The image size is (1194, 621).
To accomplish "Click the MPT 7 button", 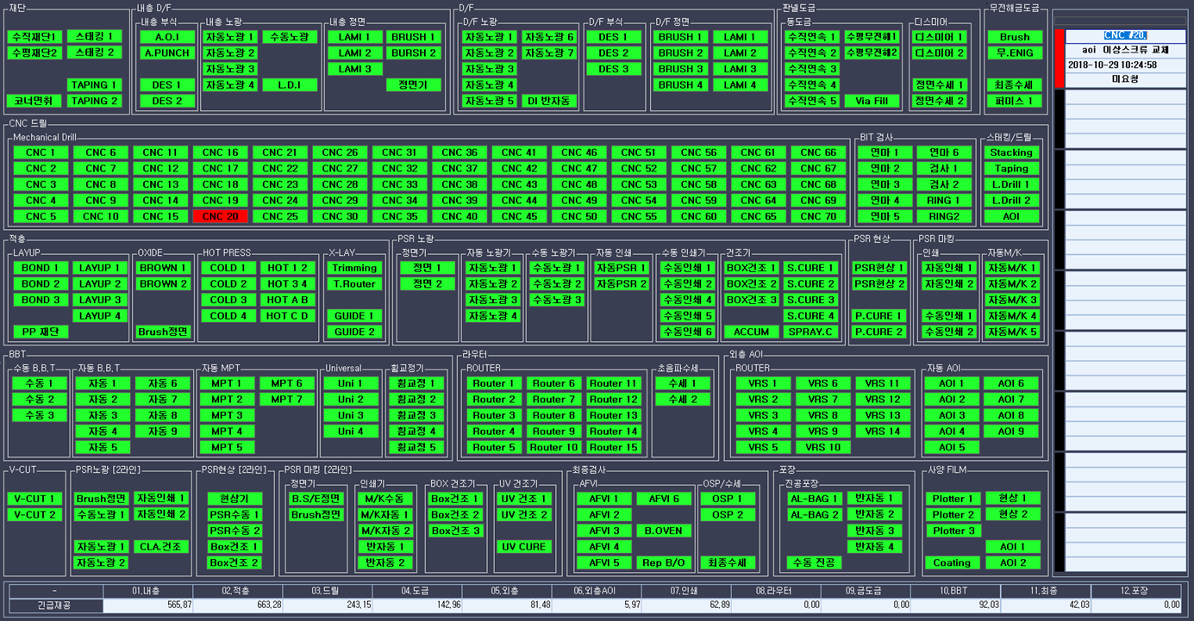I will click(x=287, y=399).
